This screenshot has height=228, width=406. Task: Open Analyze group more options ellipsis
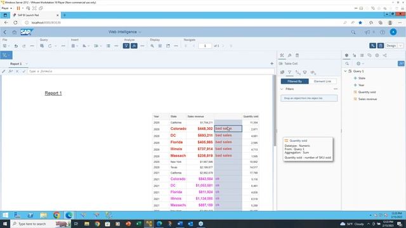142,46
